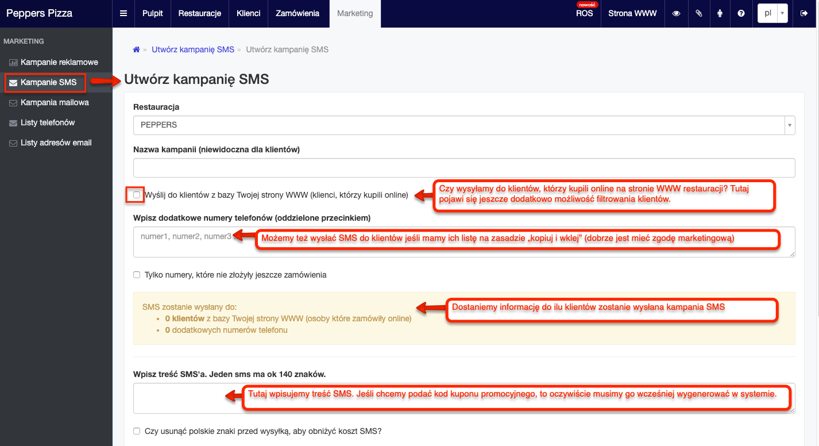Screen dimensions: 819x446
Task: Open the help question mark icon
Action: [741, 13]
